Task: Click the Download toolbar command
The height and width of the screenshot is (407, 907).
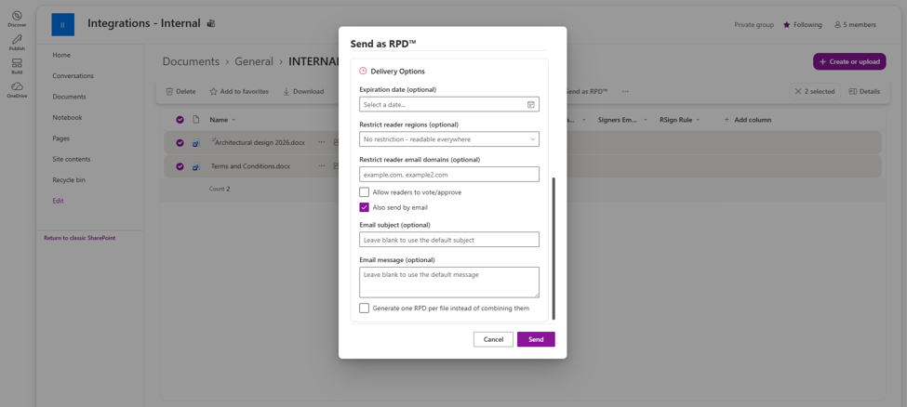Action: (x=303, y=91)
